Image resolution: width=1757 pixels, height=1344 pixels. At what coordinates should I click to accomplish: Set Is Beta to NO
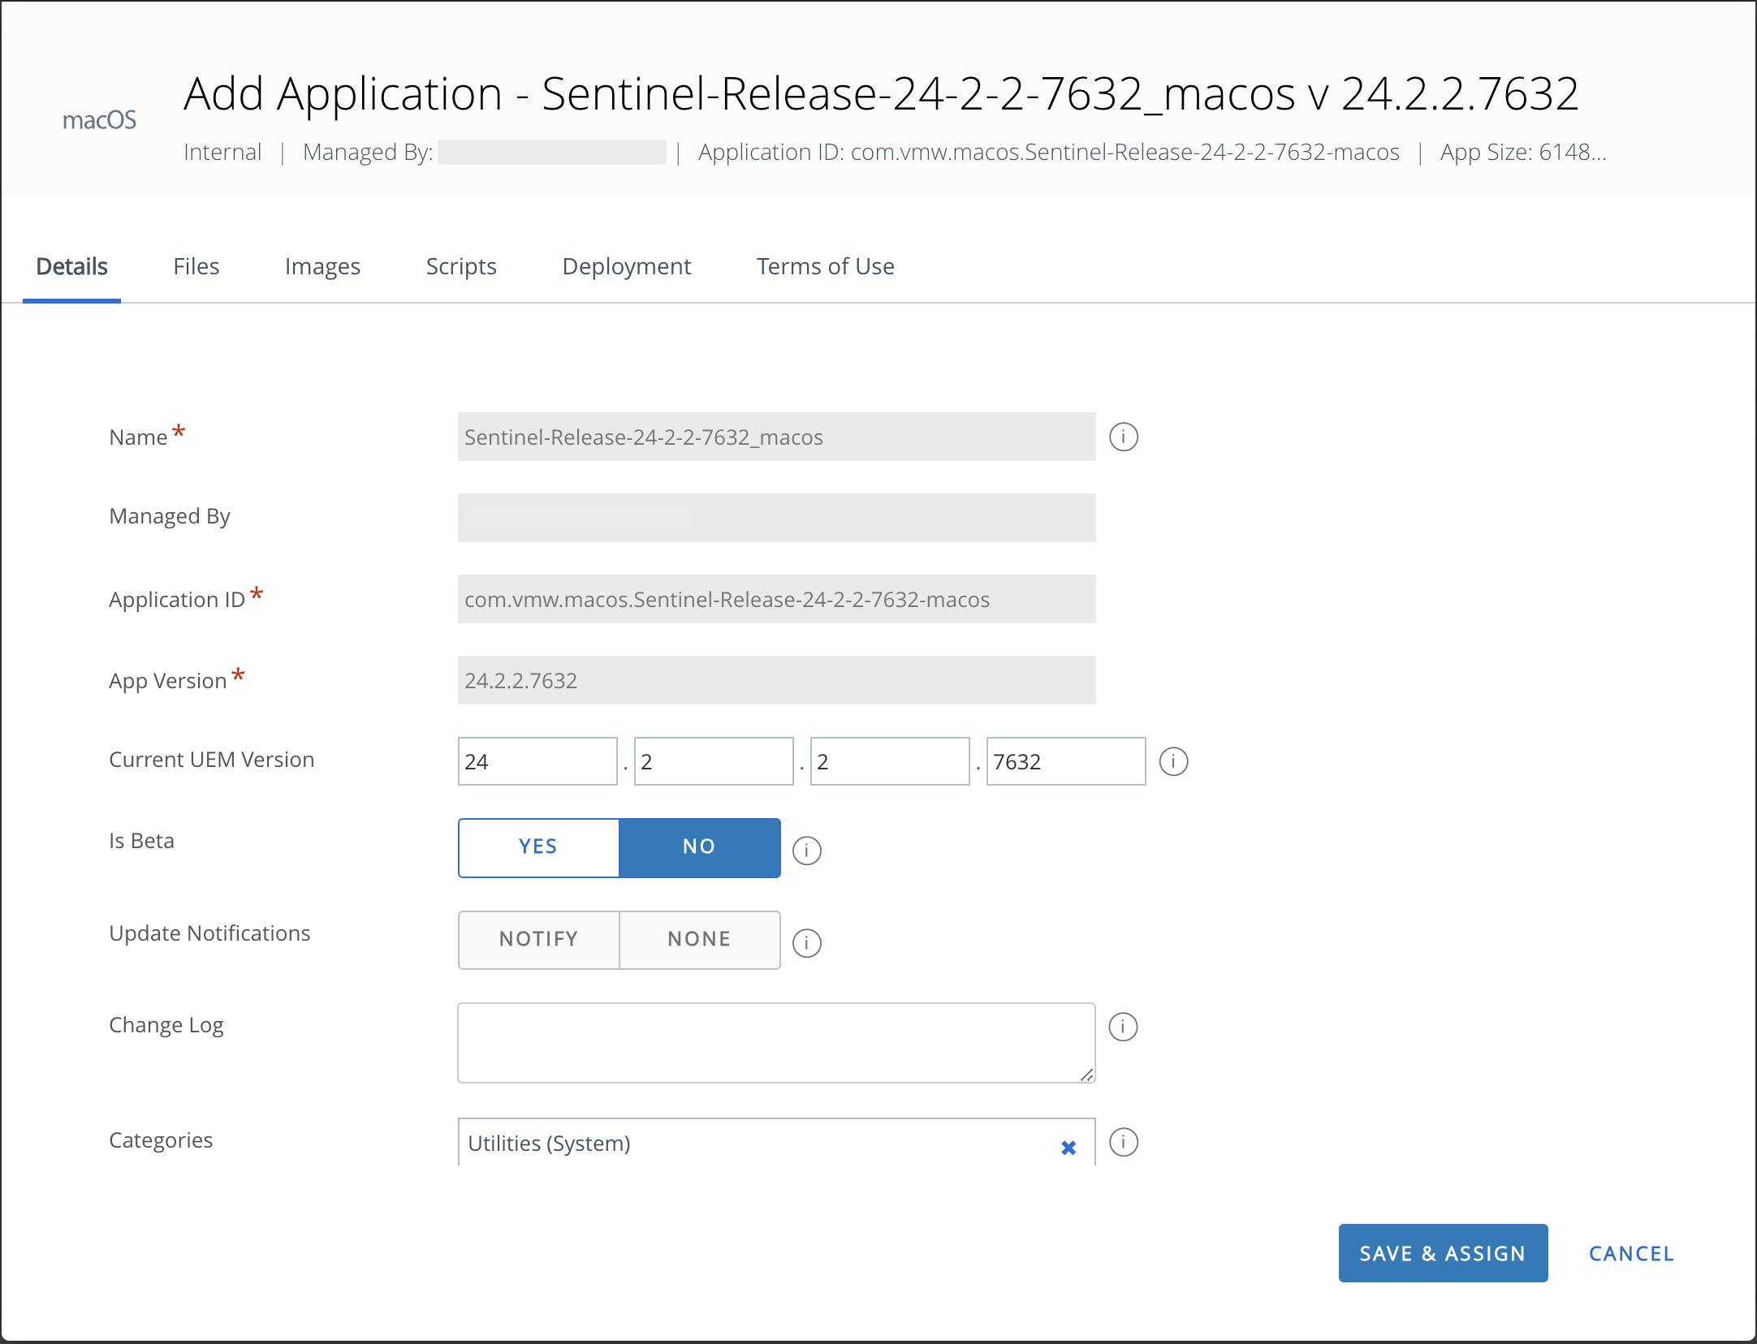699,847
